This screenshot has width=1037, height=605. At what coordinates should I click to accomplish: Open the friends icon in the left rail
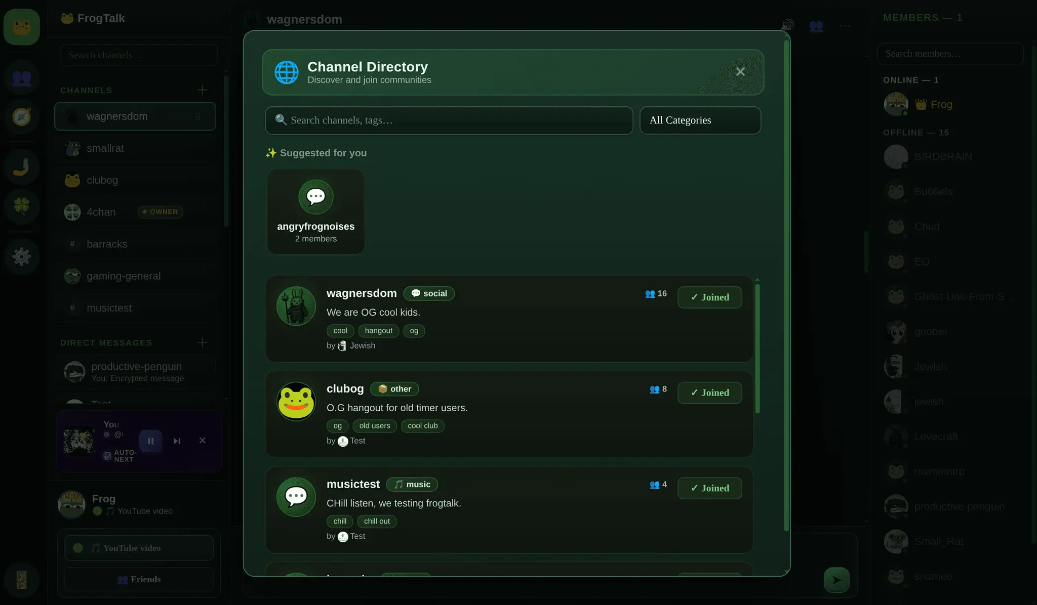click(22, 78)
